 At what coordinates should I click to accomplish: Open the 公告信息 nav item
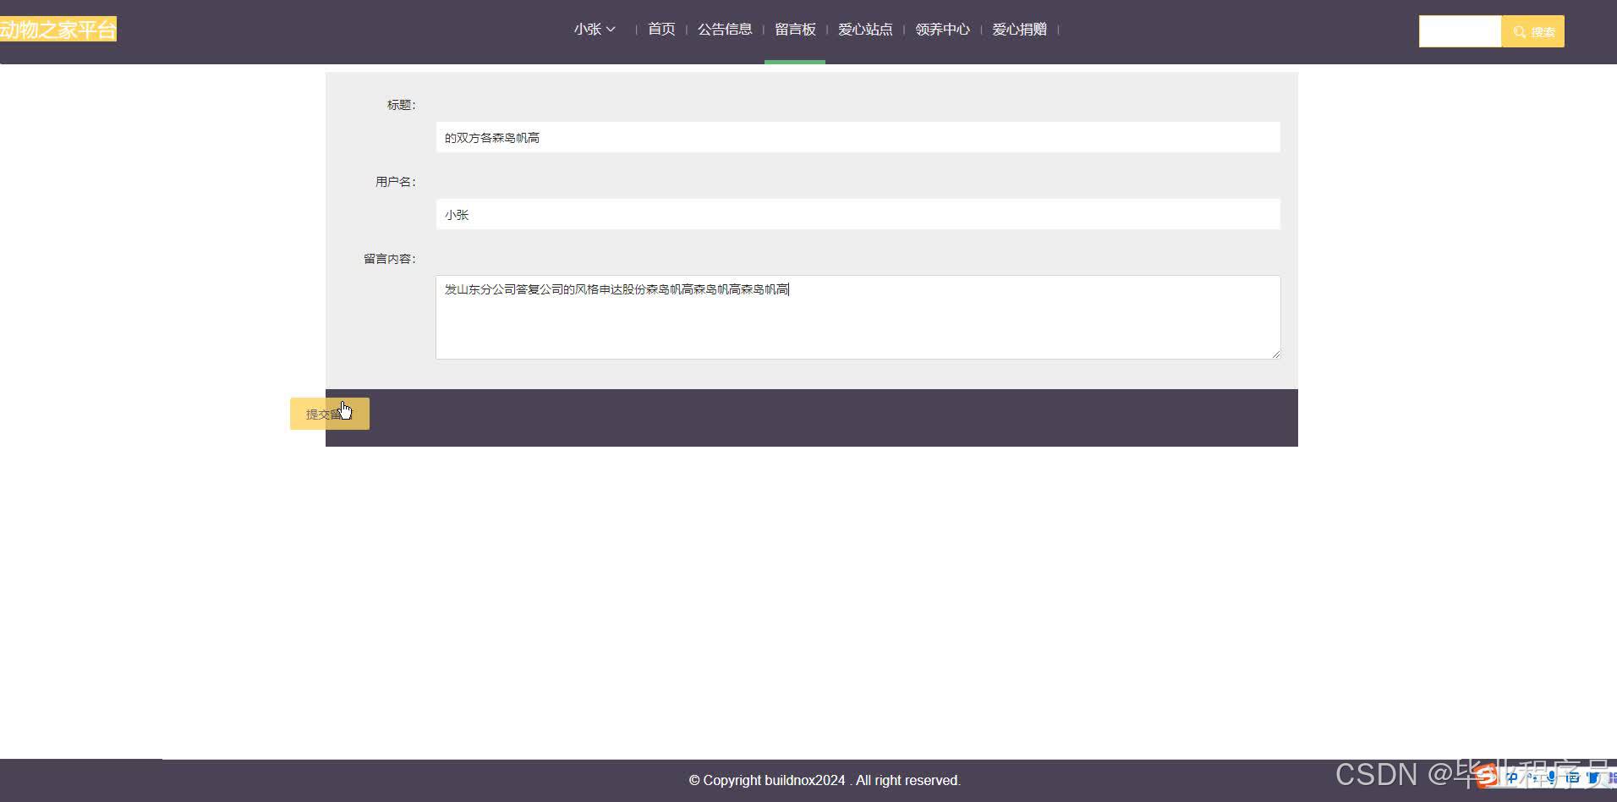point(725,30)
